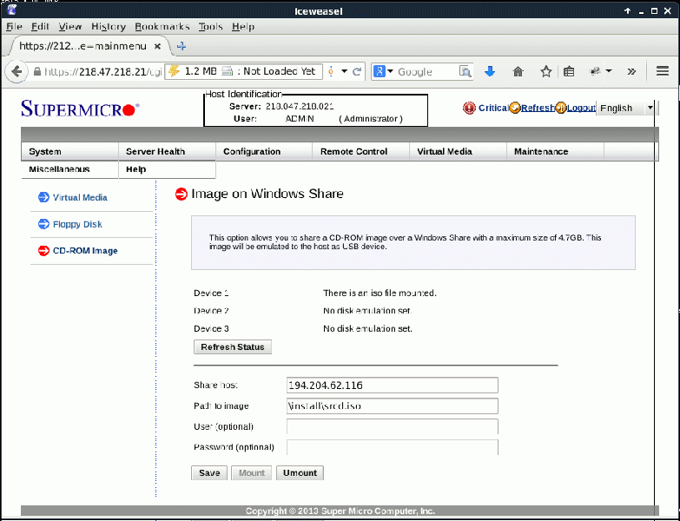The width and height of the screenshot is (680, 521).
Task: Open the search engine selector dropdown
Action: point(384,72)
